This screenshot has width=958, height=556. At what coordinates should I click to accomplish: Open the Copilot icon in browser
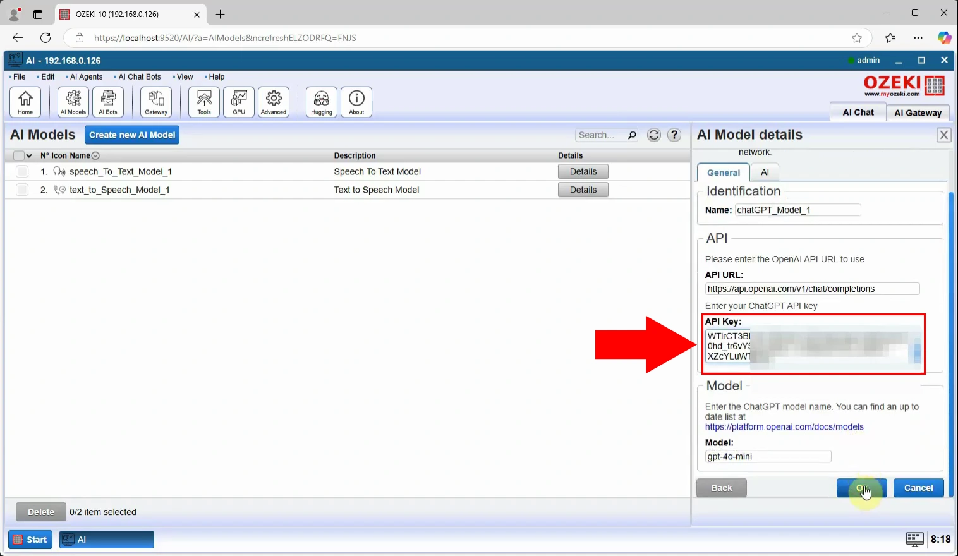click(x=944, y=38)
